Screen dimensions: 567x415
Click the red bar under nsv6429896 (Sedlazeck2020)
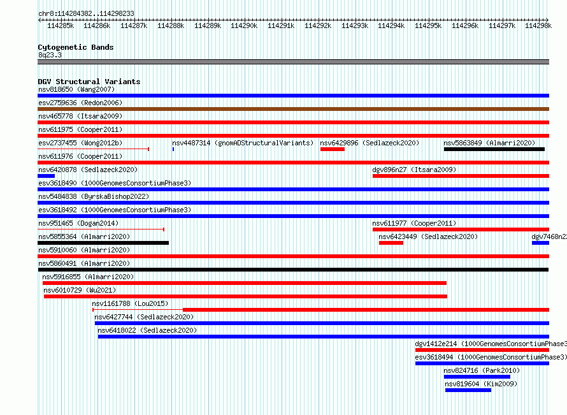point(333,149)
